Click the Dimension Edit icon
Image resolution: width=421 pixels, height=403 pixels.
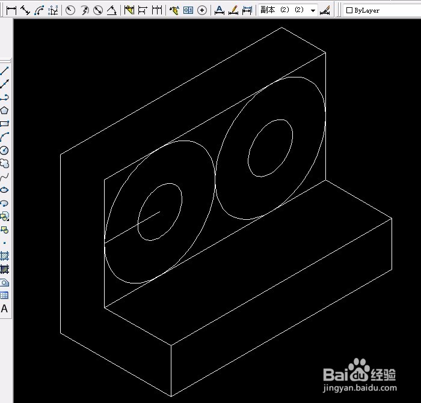(x=220, y=10)
